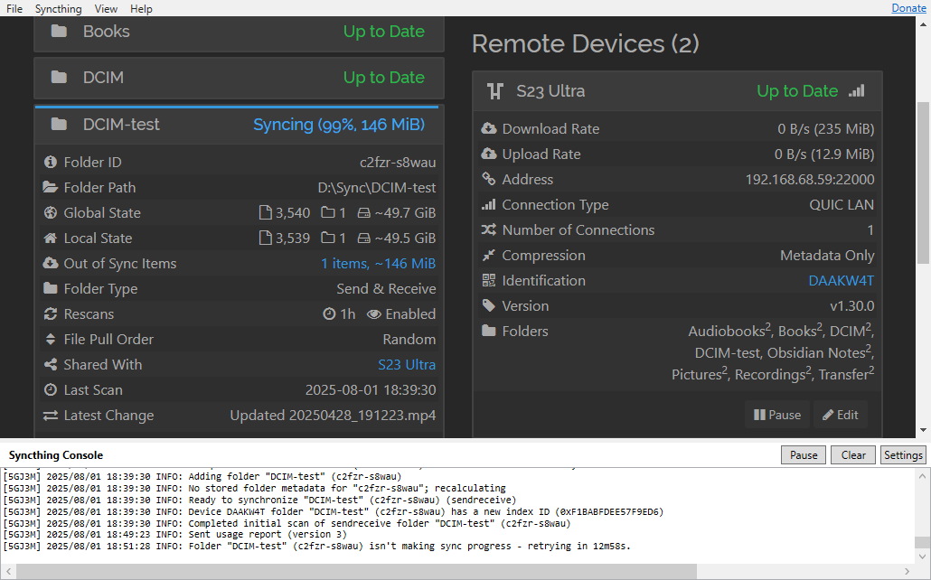Click the Out of Sync Items download icon
The height and width of the screenshot is (580, 931).
click(x=51, y=263)
